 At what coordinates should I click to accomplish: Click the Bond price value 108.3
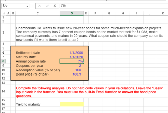[x=77, y=74]
